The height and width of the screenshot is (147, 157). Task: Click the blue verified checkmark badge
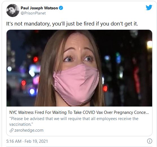pyautogui.click(x=61, y=8)
